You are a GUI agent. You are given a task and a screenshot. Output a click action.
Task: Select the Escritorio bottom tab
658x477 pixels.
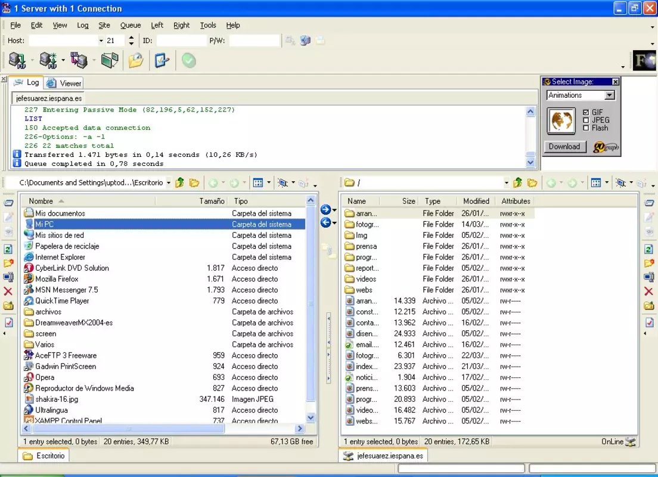[44, 456]
